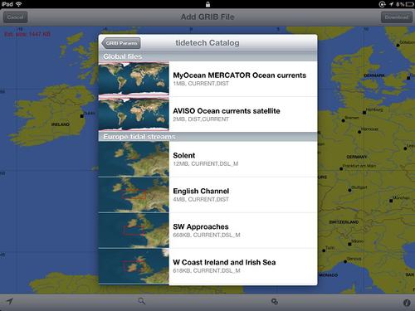Go back using GRIB Params button
The image size is (415, 311).
121,43
